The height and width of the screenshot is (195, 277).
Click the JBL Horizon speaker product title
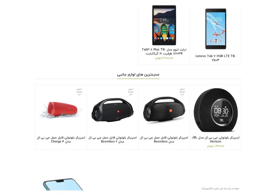click(216, 139)
